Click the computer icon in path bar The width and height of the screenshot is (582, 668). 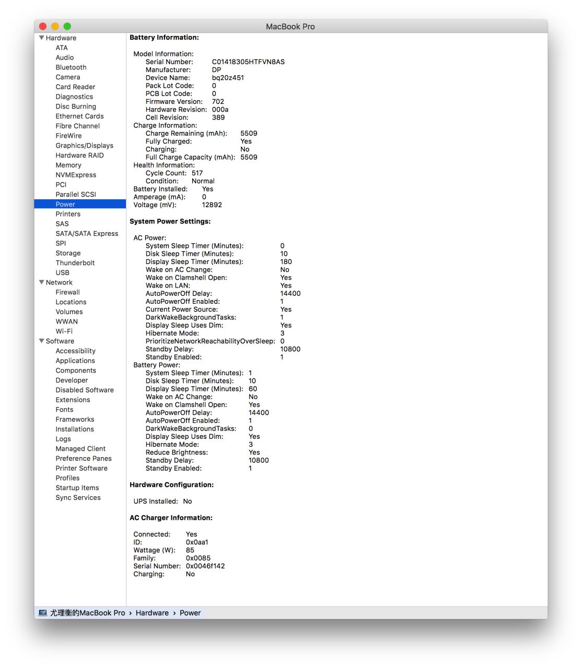pos(43,613)
